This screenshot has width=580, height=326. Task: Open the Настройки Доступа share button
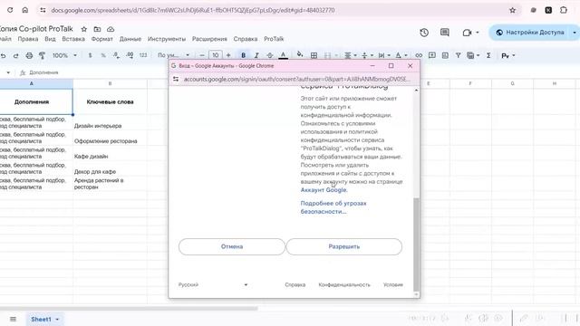pyautogui.click(x=530, y=33)
